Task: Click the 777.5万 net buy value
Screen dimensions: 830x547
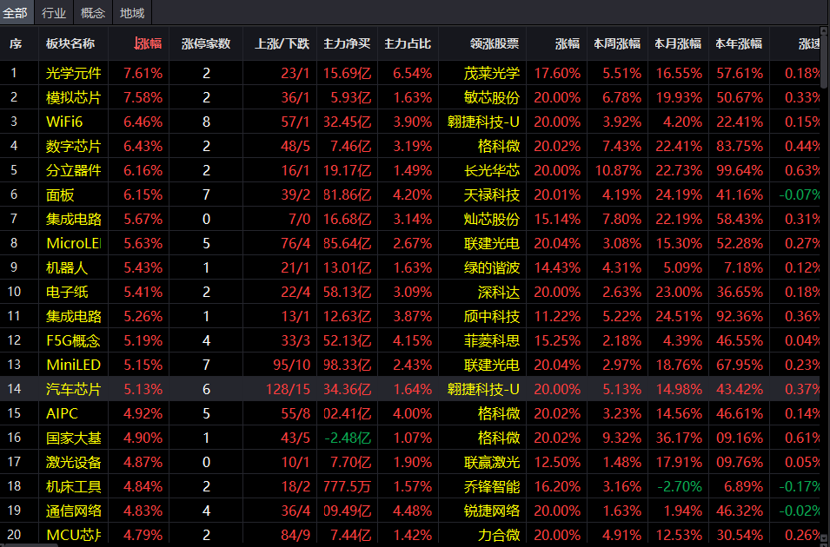Action: click(348, 487)
